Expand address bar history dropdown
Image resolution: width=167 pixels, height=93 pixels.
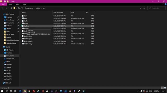(140, 8)
